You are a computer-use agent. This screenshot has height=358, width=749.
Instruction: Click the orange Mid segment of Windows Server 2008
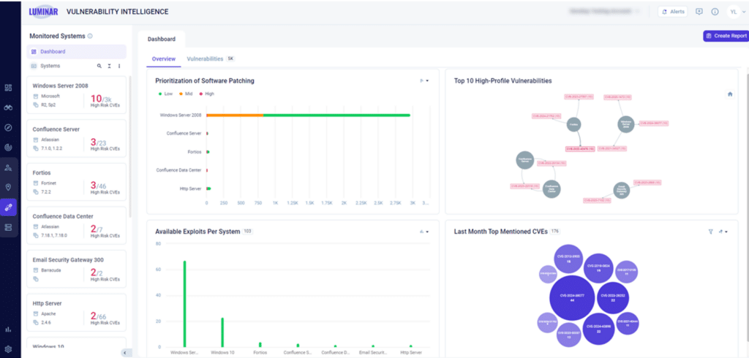pos(235,115)
